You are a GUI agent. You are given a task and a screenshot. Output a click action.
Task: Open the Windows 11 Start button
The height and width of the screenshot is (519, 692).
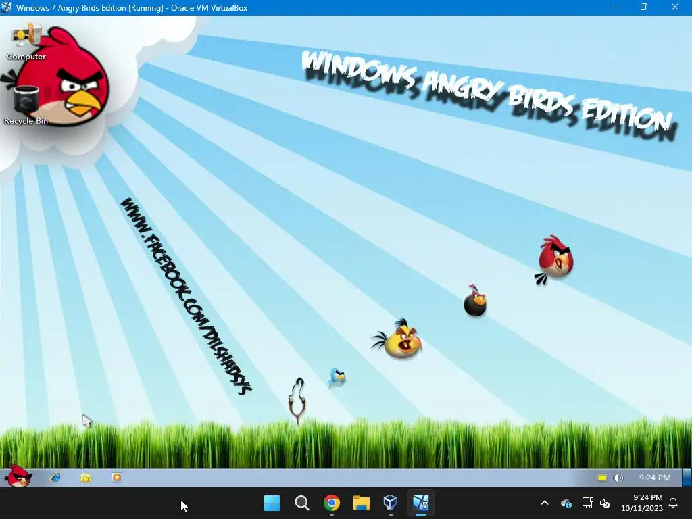pyautogui.click(x=272, y=503)
